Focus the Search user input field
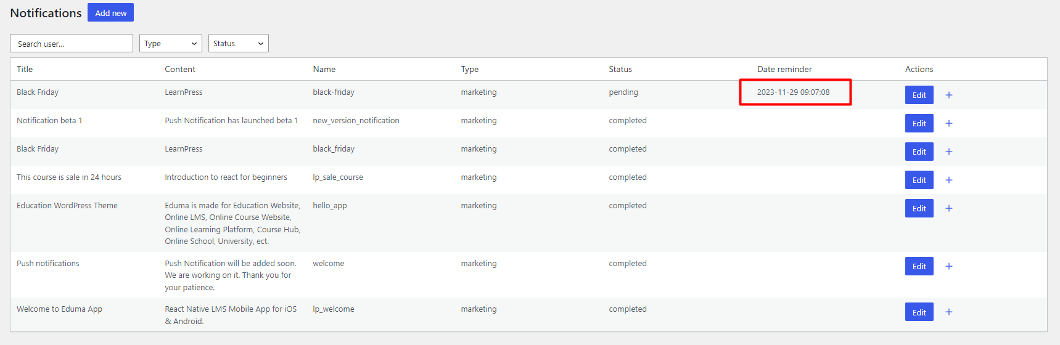1060x345 pixels. click(72, 43)
